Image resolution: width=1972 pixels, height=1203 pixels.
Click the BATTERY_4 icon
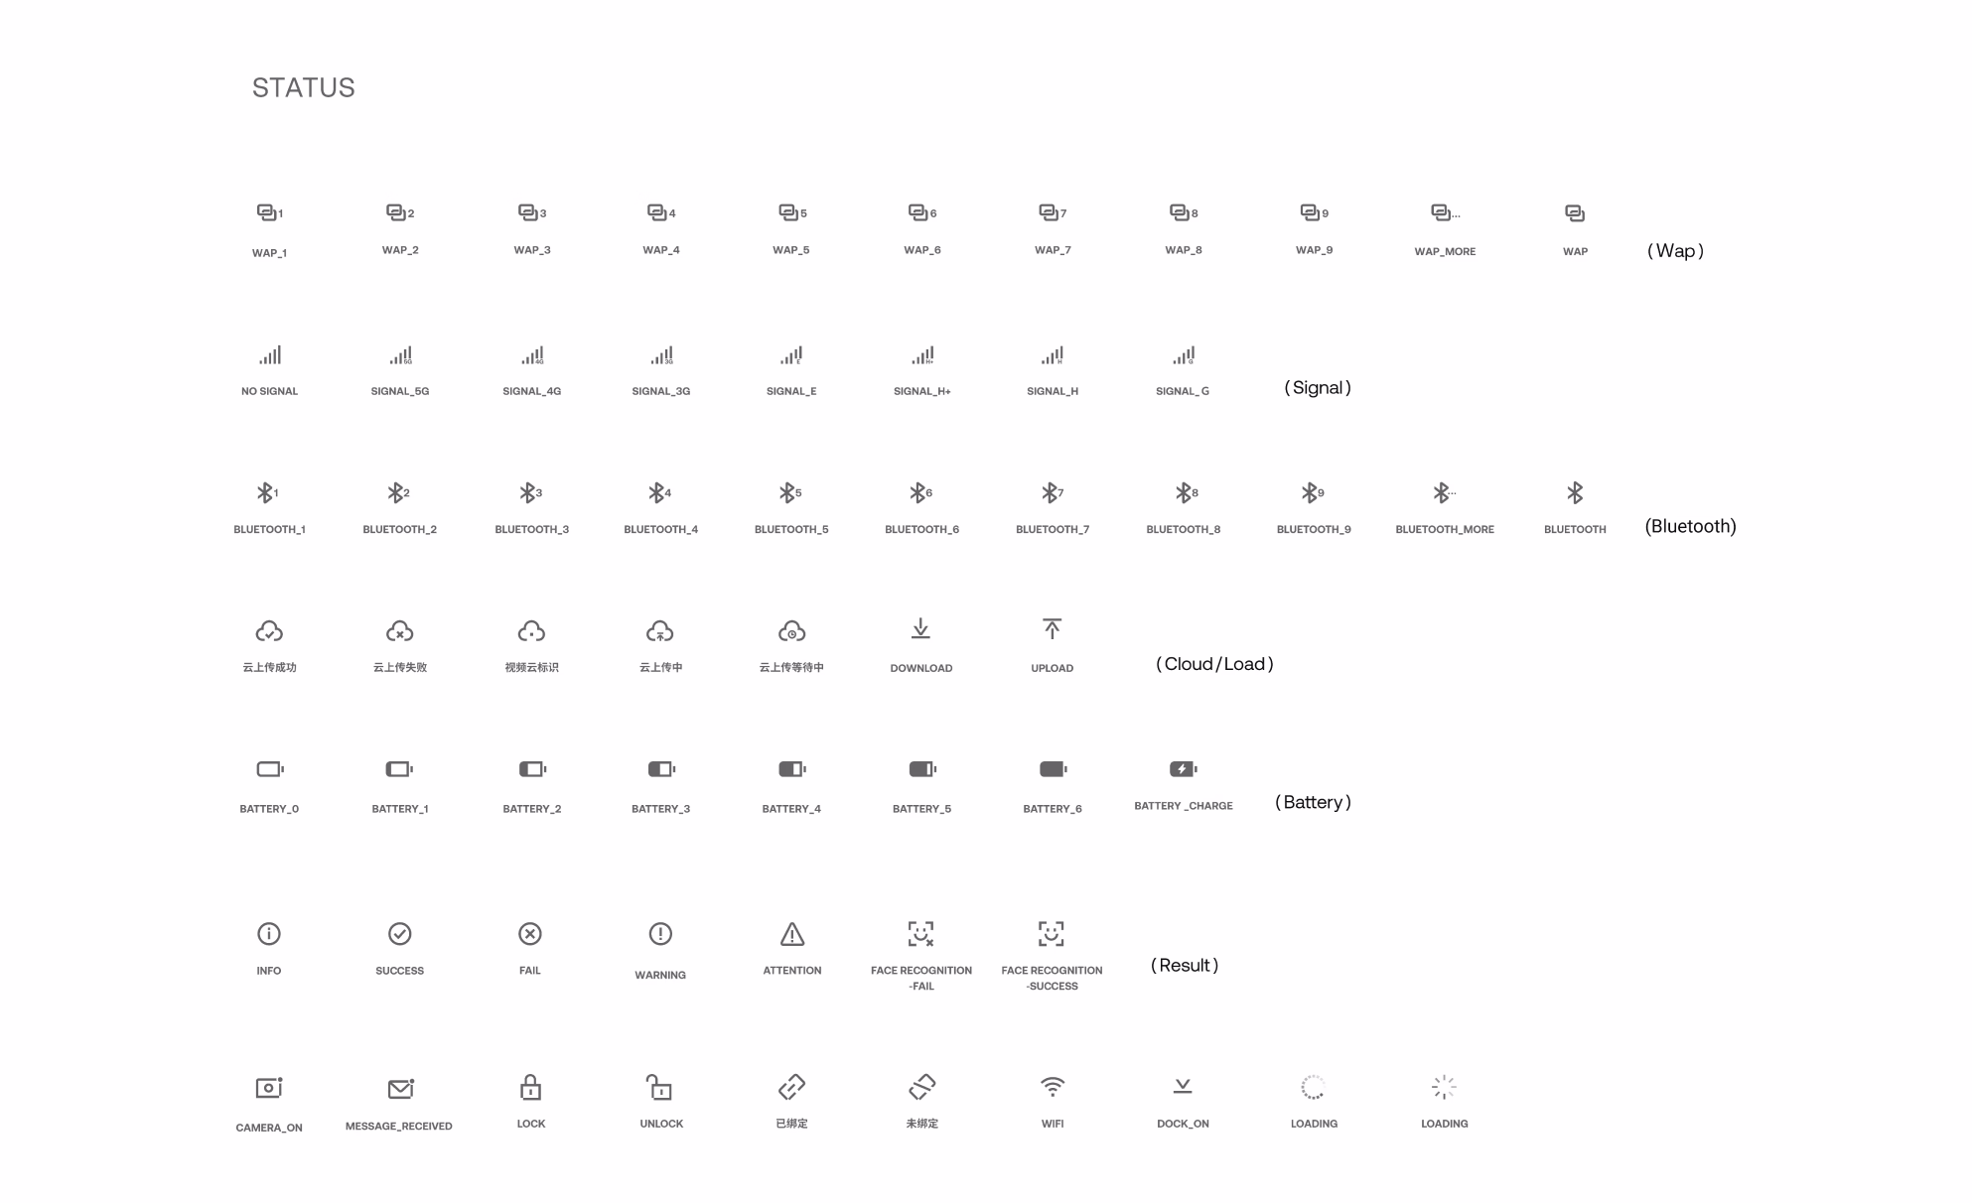792,769
